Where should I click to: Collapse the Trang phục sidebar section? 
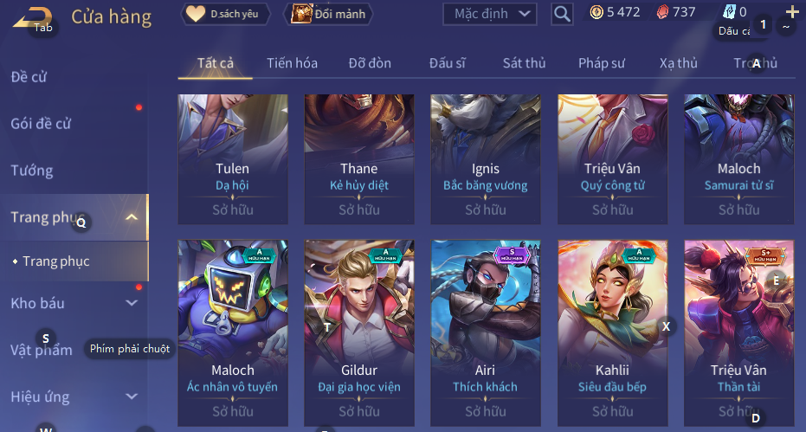coord(132,217)
